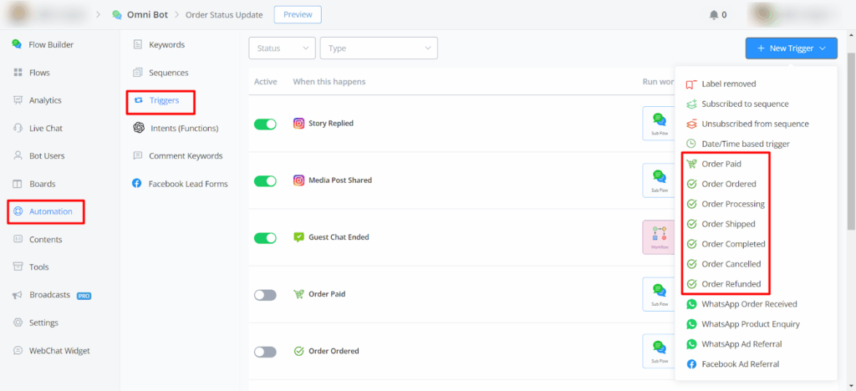Select Order Shipped from trigger menu

pyautogui.click(x=728, y=224)
